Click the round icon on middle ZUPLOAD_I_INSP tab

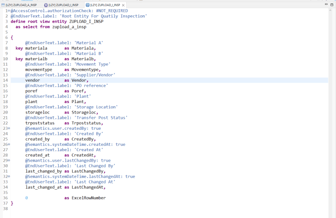[46, 5]
